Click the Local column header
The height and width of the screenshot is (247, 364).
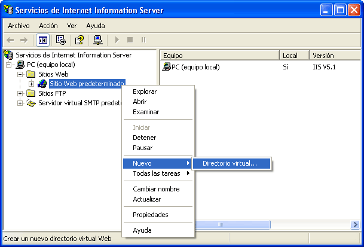coord(294,56)
